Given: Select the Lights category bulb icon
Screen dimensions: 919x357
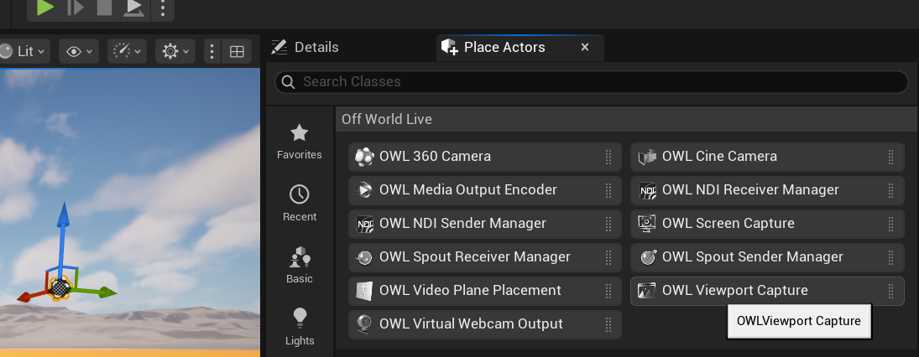Looking at the screenshot, I should [300, 328].
